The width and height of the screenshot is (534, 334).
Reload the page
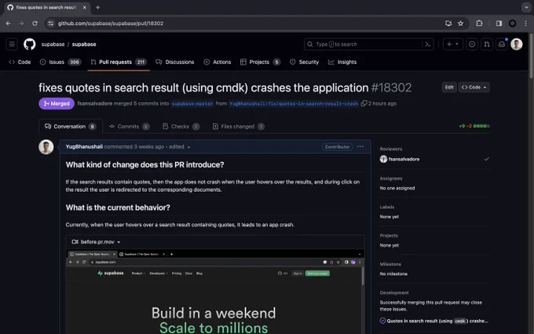click(x=35, y=23)
